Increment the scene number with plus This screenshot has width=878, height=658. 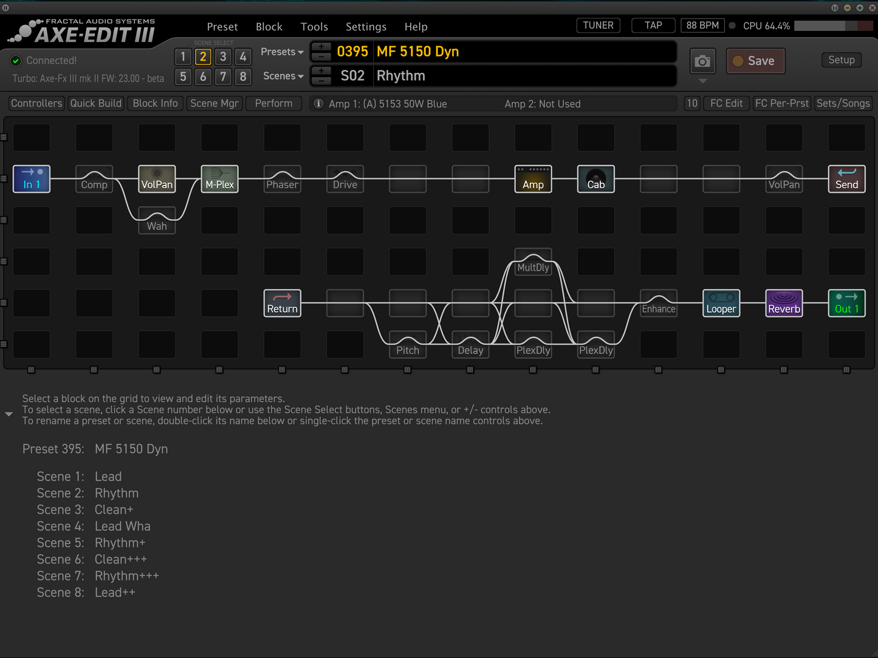pyautogui.click(x=321, y=71)
